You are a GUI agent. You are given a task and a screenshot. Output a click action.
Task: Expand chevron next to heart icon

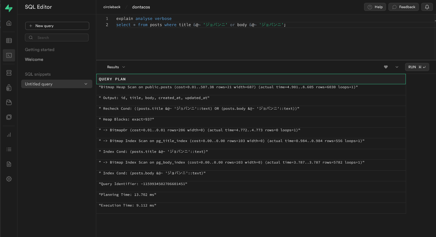click(x=397, y=67)
